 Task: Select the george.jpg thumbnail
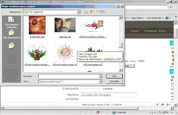(x=65, y=25)
